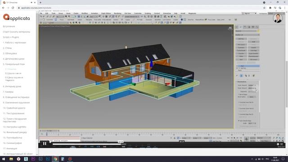Select the Shell modifier in stack
This screenshot has width=288, height=162.
click(x=249, y=66)
